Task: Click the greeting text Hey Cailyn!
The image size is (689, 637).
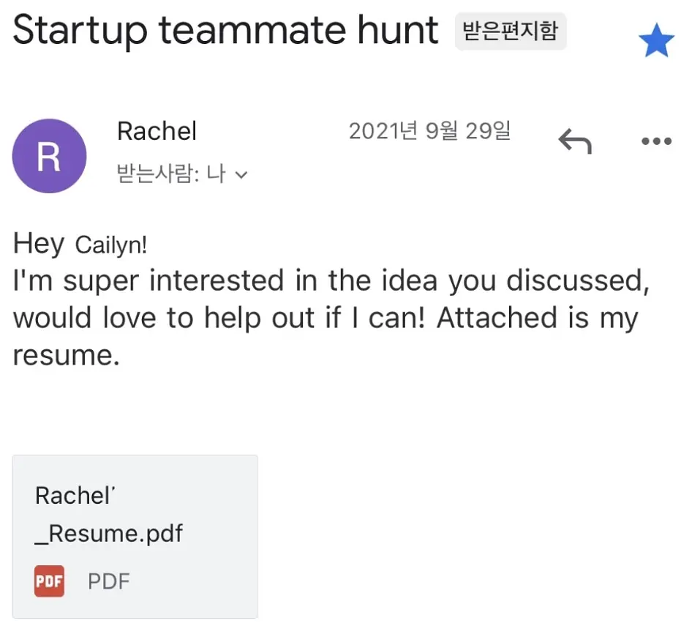Action: pos(80,244)
